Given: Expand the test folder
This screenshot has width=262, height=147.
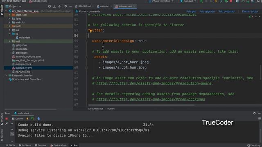Looking at the screenshot, I should point(9,41).
